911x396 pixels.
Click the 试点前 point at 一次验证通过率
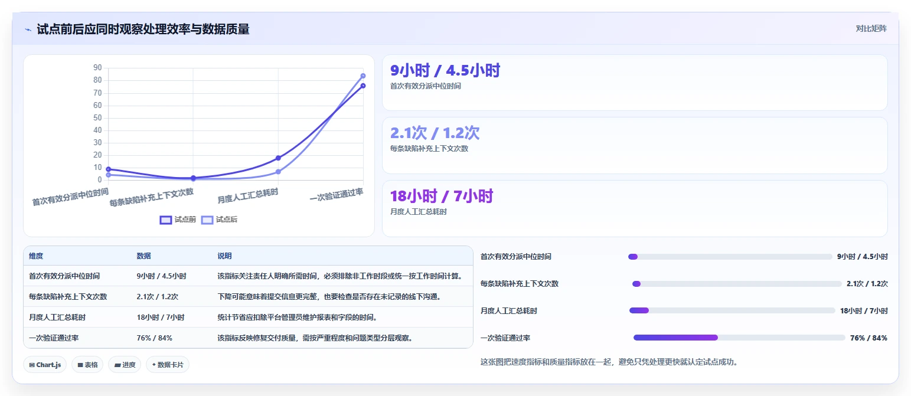(363, 86)
